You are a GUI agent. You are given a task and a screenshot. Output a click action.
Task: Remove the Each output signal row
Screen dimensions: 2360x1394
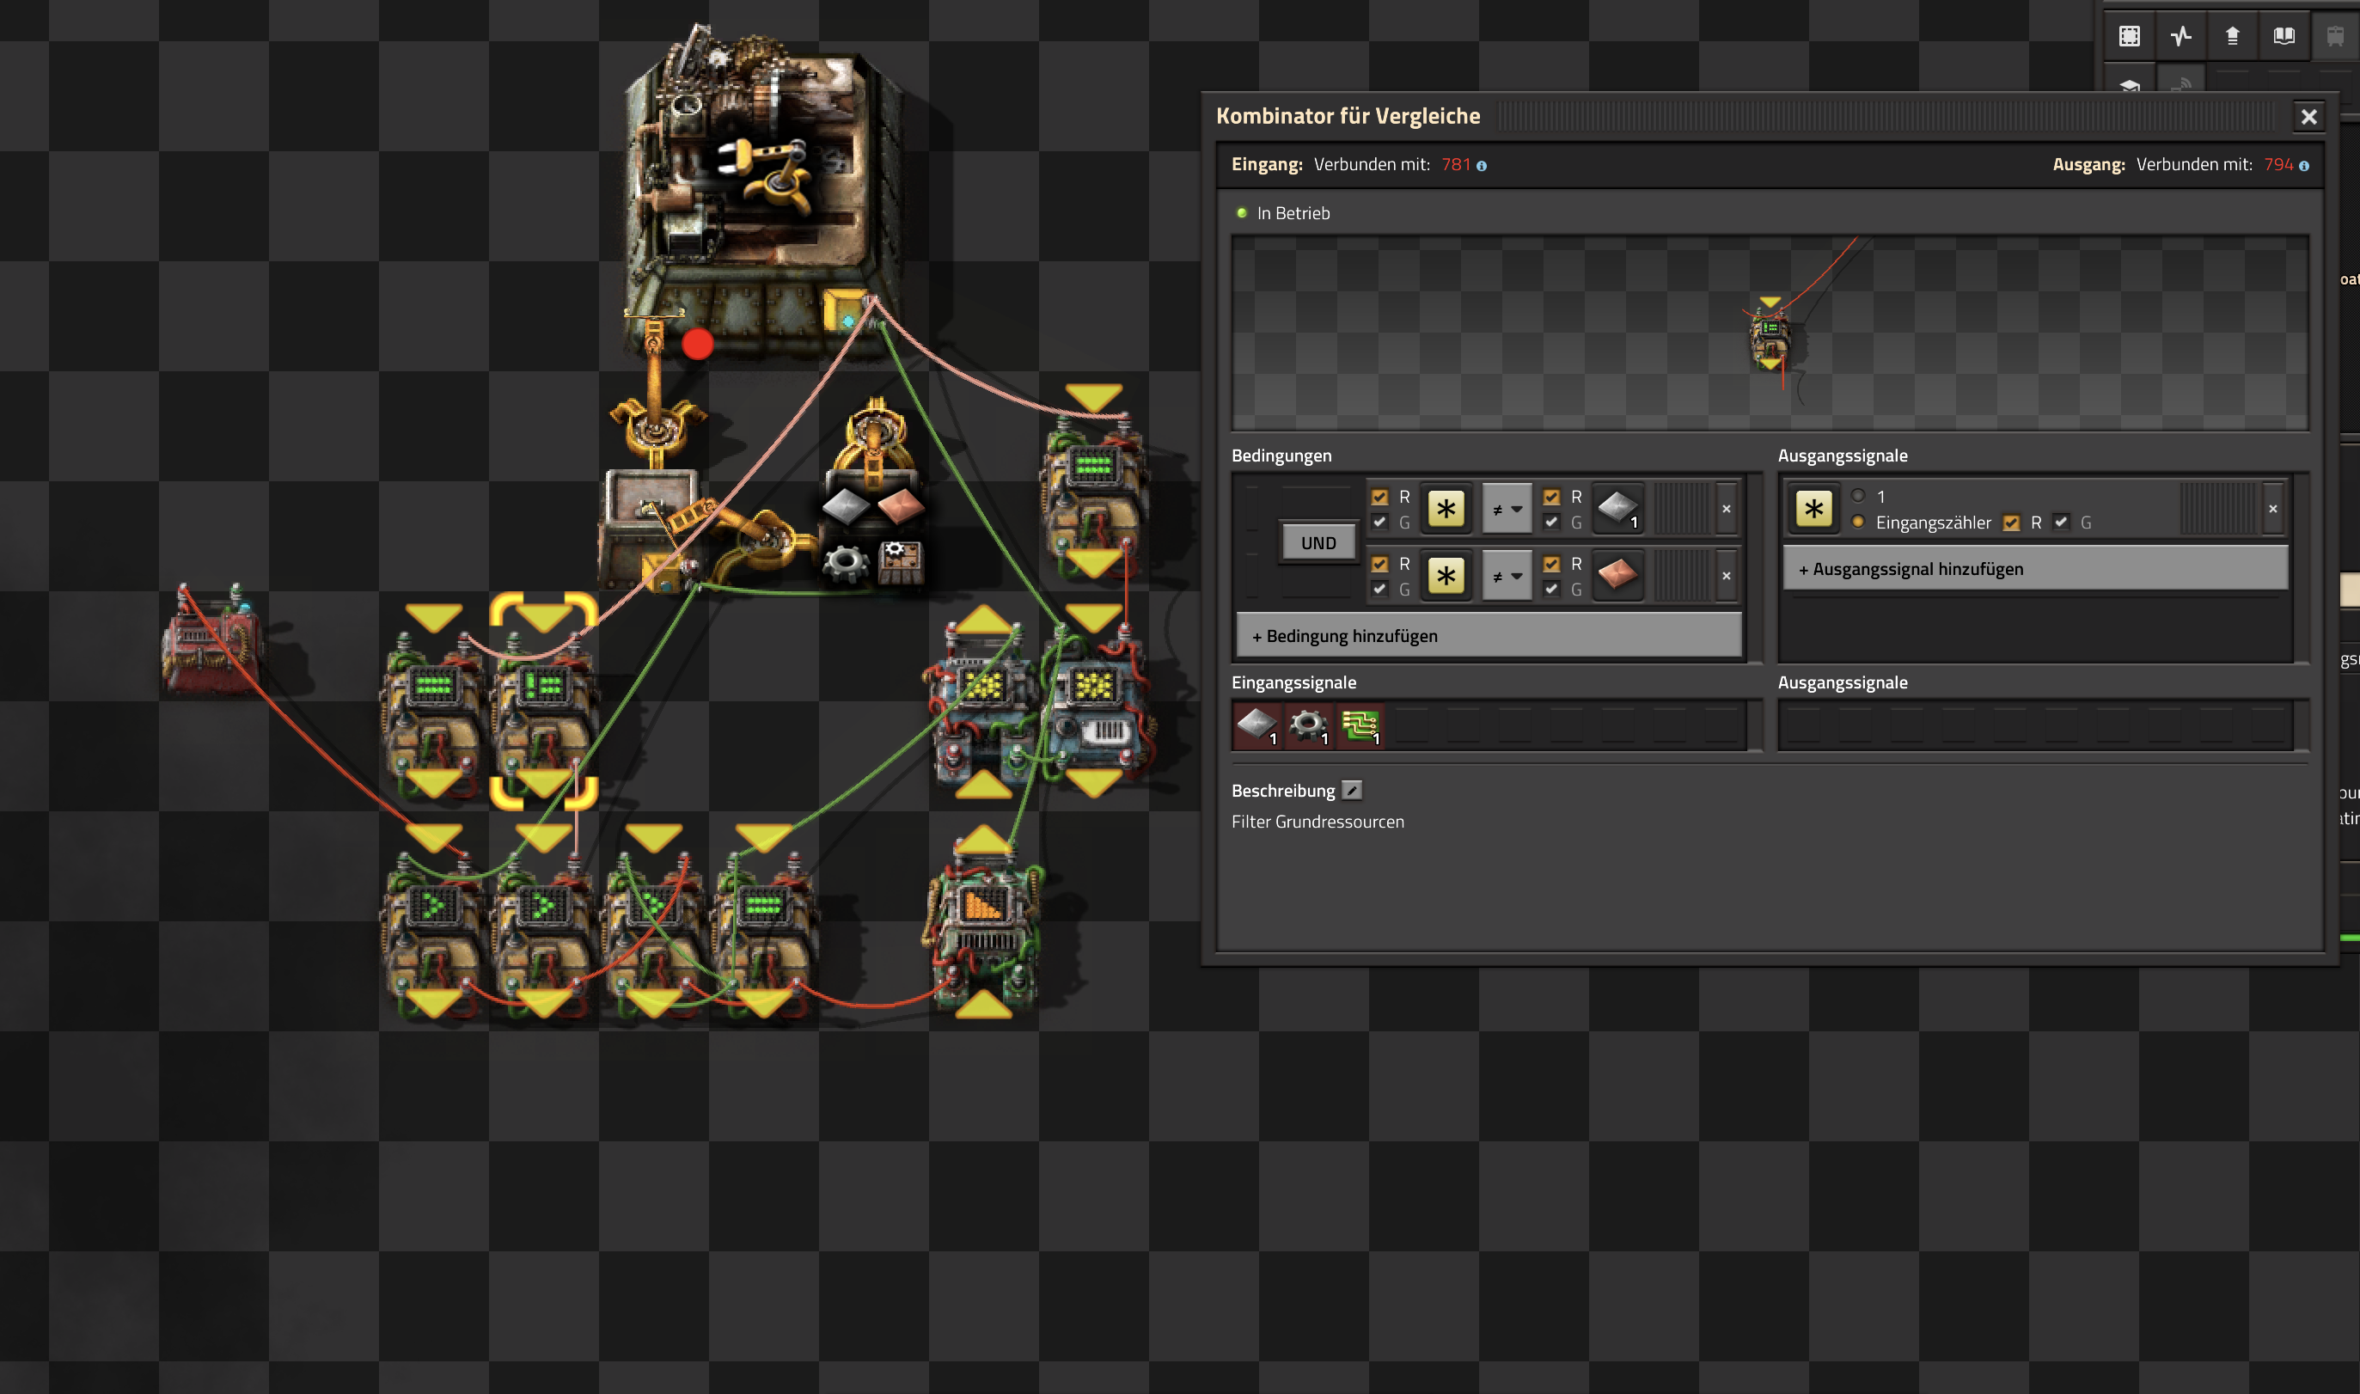click(x=2272, y=509)
